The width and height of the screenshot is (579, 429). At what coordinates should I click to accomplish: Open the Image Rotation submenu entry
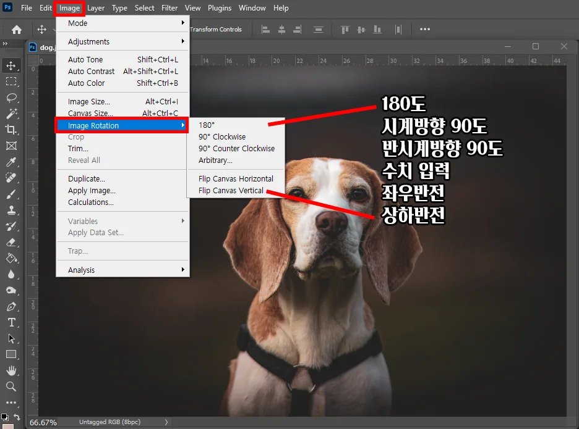(x=121, y=125)
